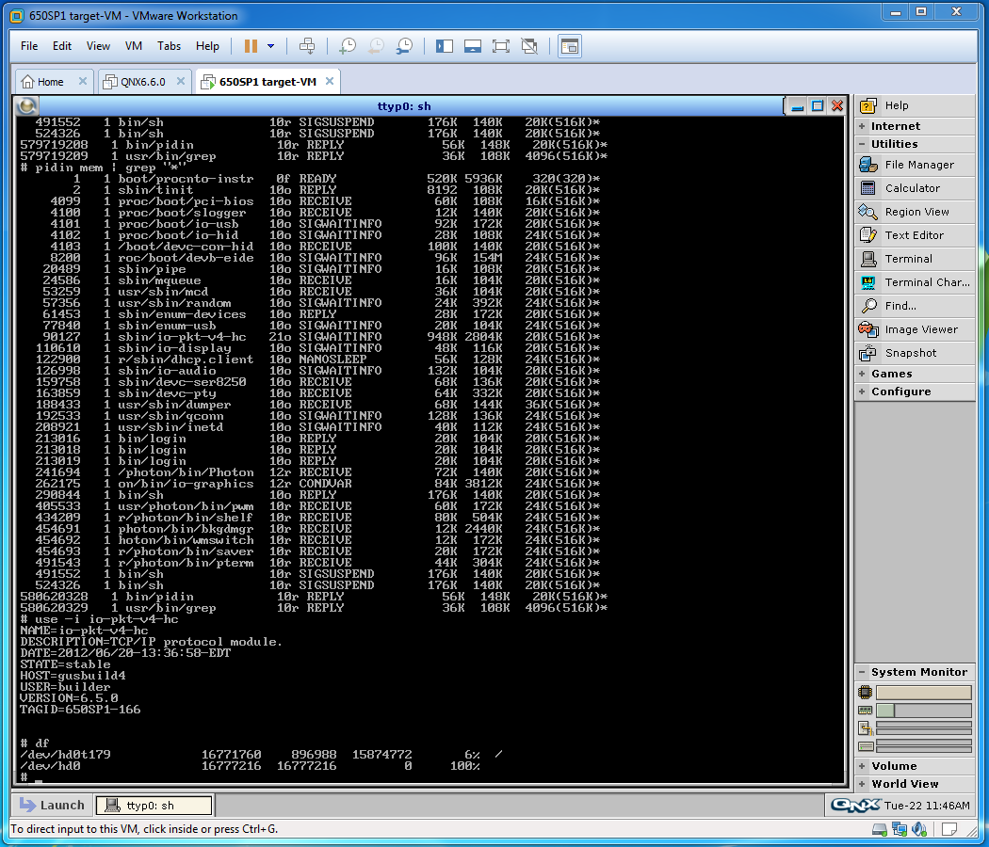Open the Calculator from shelf

(x=912, y=188)
